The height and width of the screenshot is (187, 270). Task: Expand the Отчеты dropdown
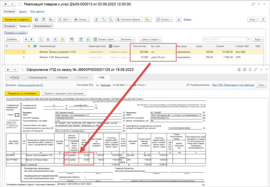coord(164,19)
